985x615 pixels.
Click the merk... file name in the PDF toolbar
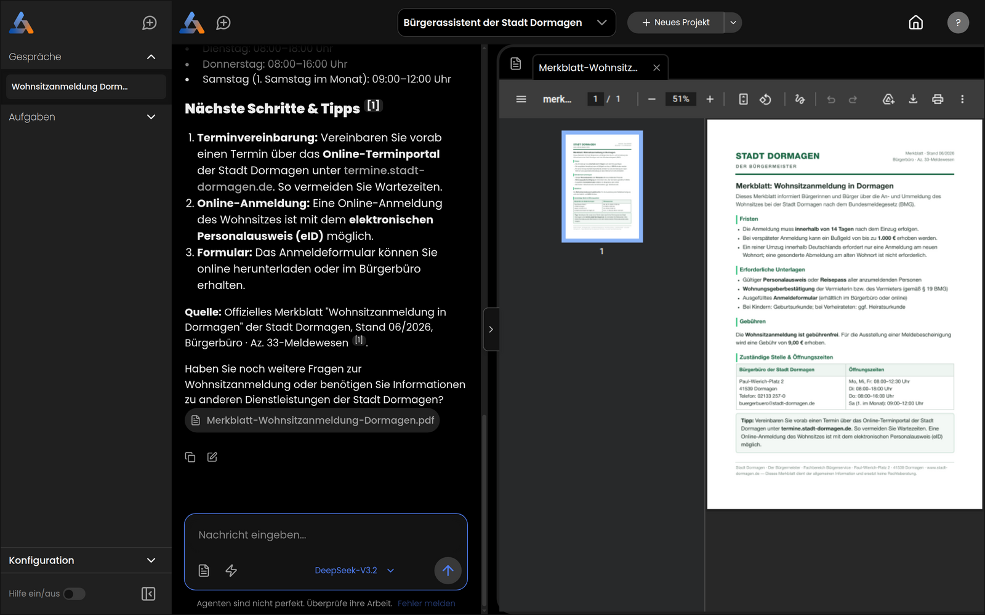click(x=557, y=99)
